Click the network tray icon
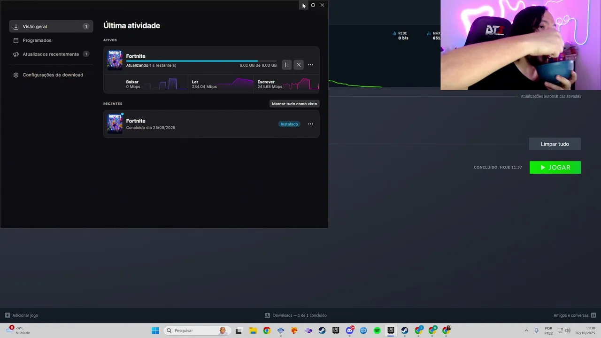The height and width of the screenshot is (338, 601). point(560,330)
